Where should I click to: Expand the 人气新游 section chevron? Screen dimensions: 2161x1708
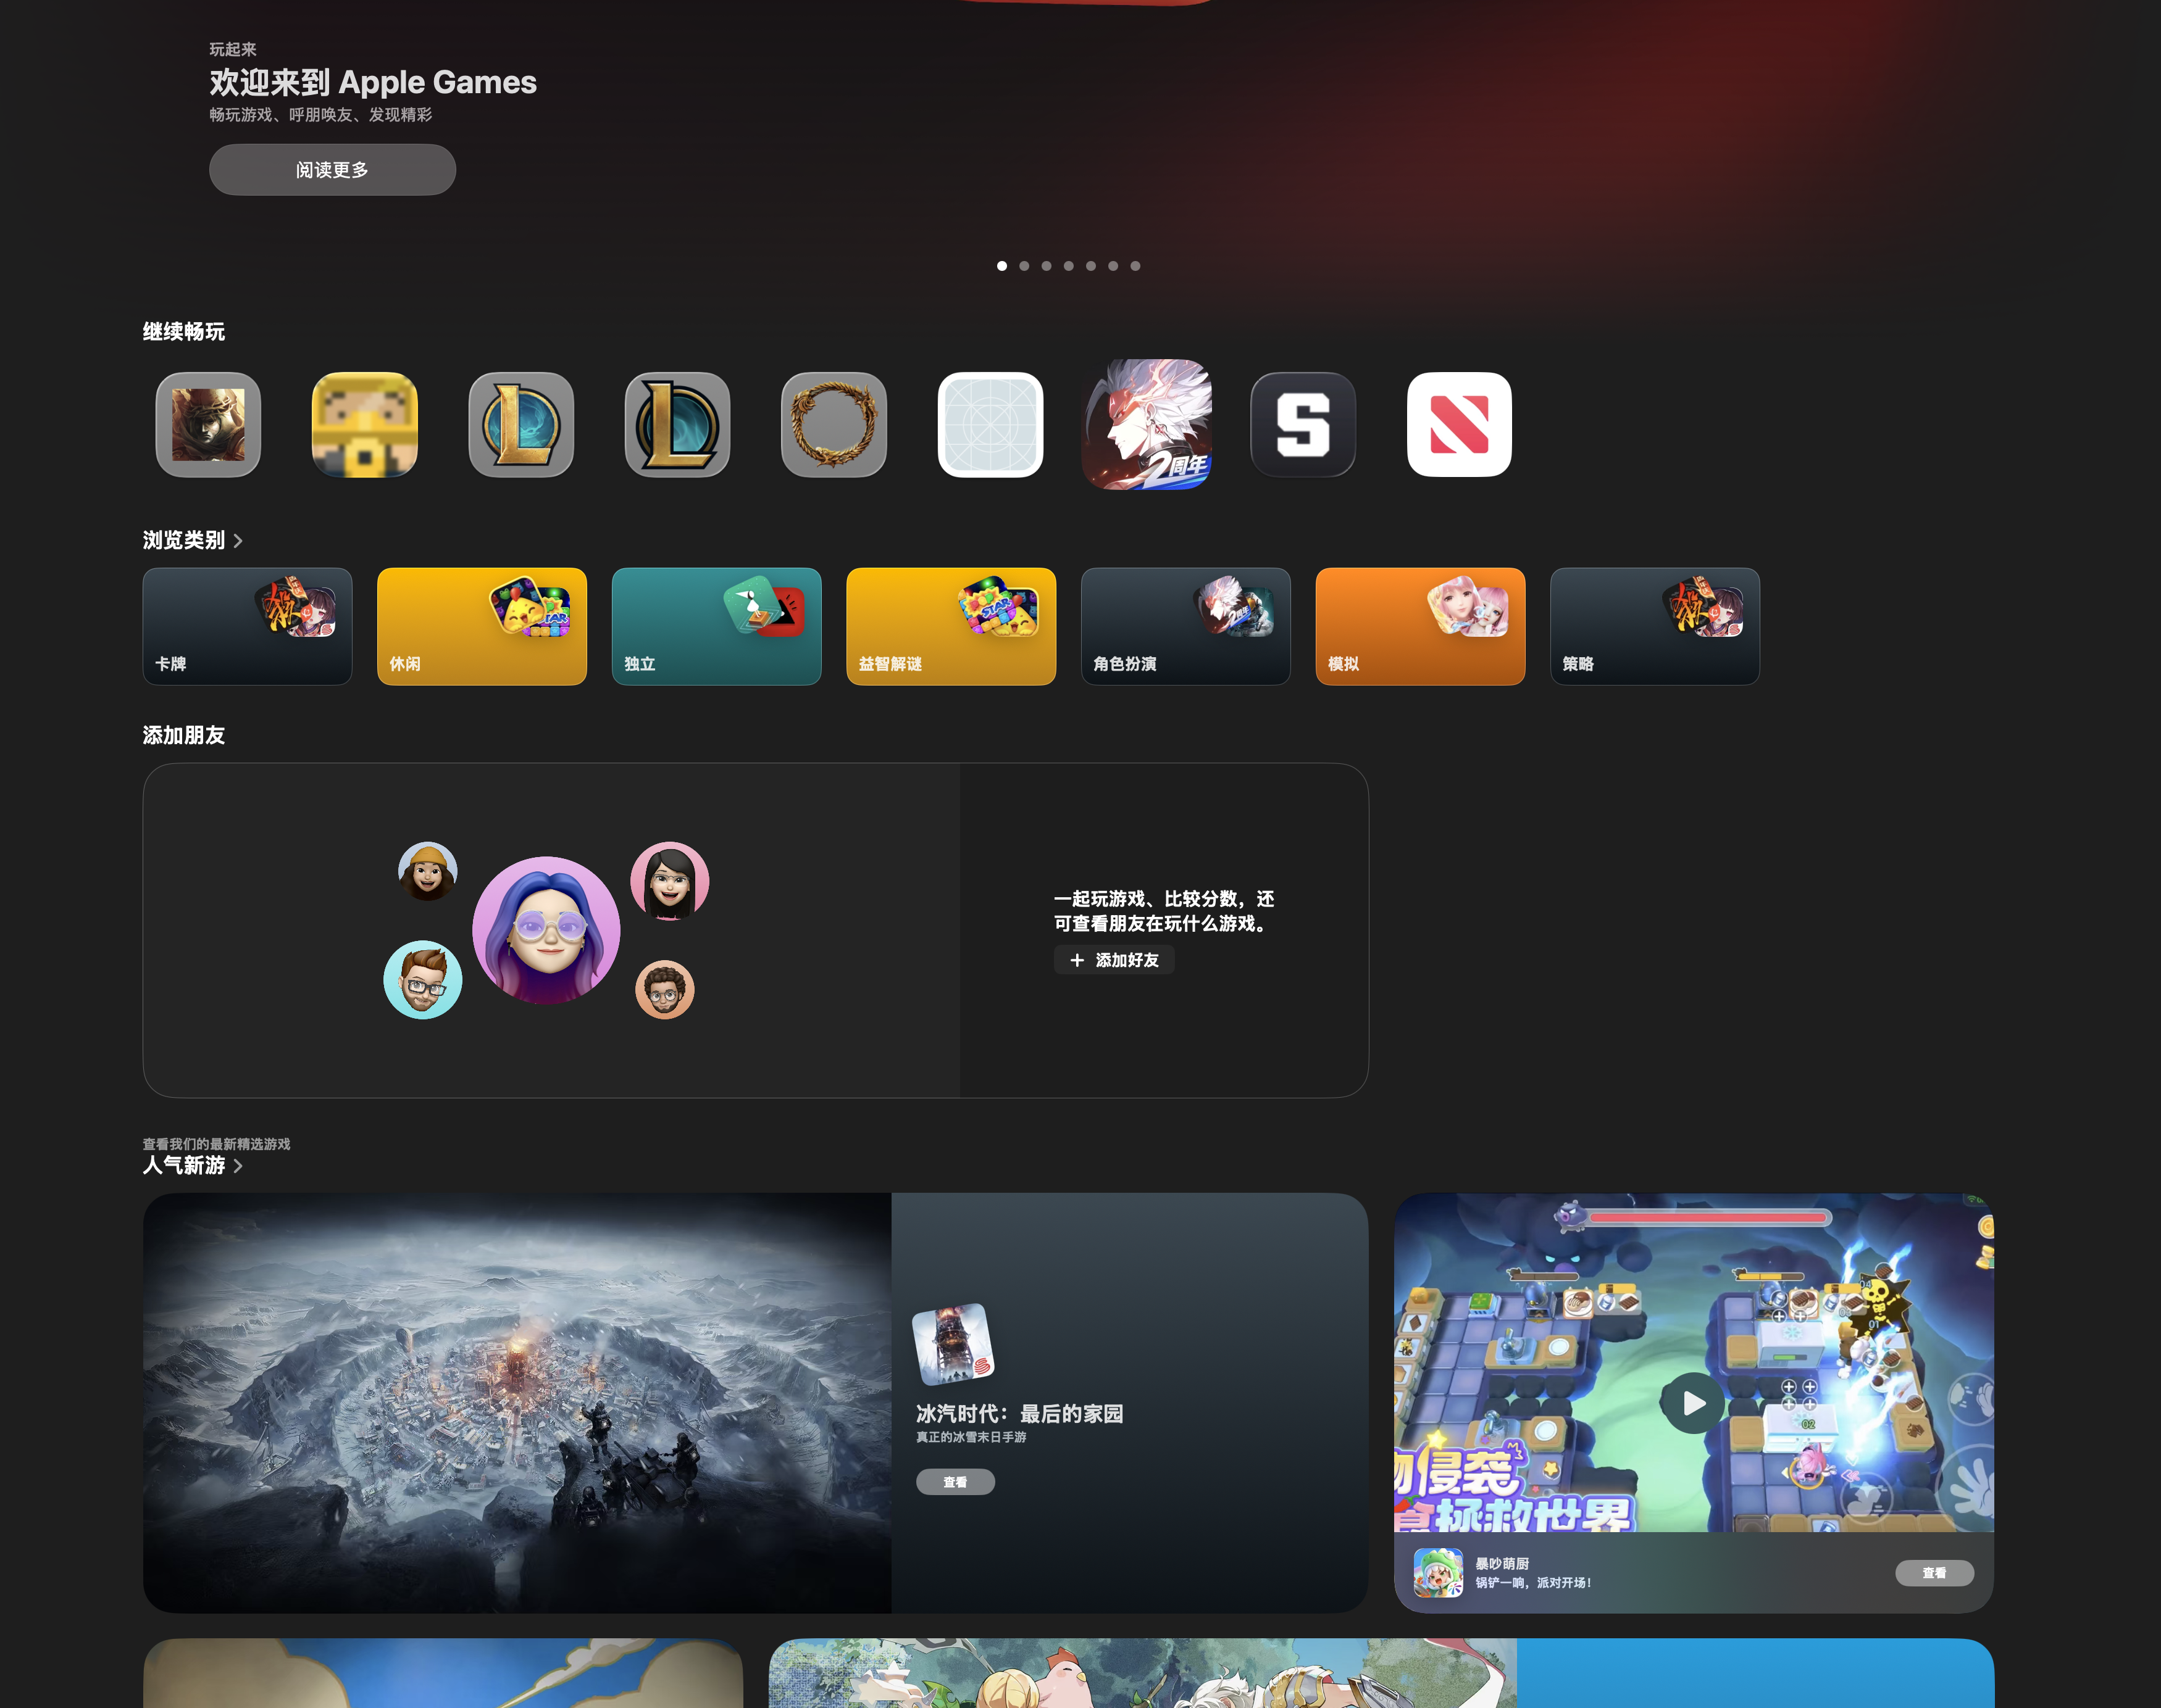coord(238,1166)
